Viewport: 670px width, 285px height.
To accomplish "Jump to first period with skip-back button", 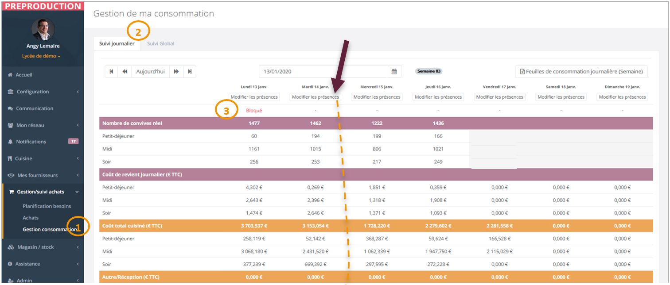I will pos(111,71).
